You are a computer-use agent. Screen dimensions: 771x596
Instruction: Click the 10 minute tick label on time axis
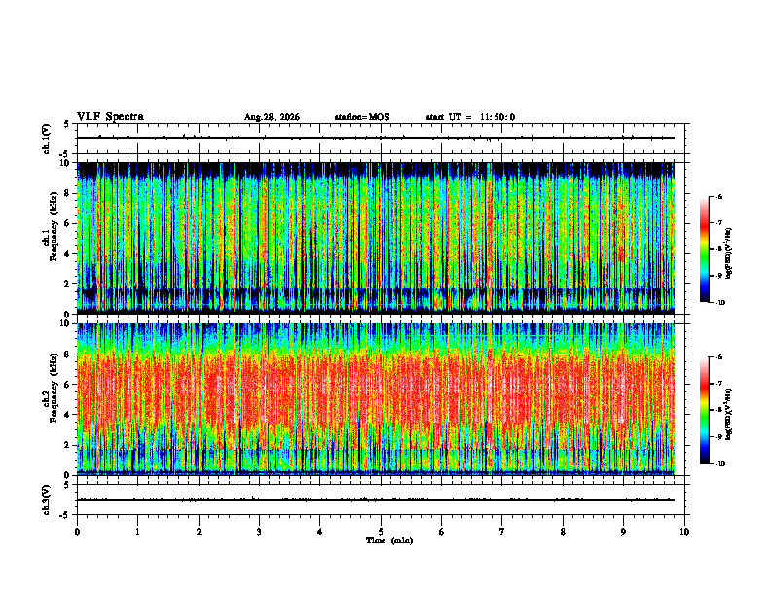click(x=684, y=532)
